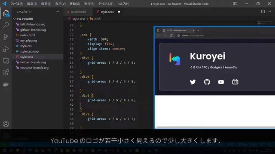The width and height of the screenshot is (275, 154).
Task: Open the ヘルプ(H) menu
Action: point(123,4)
